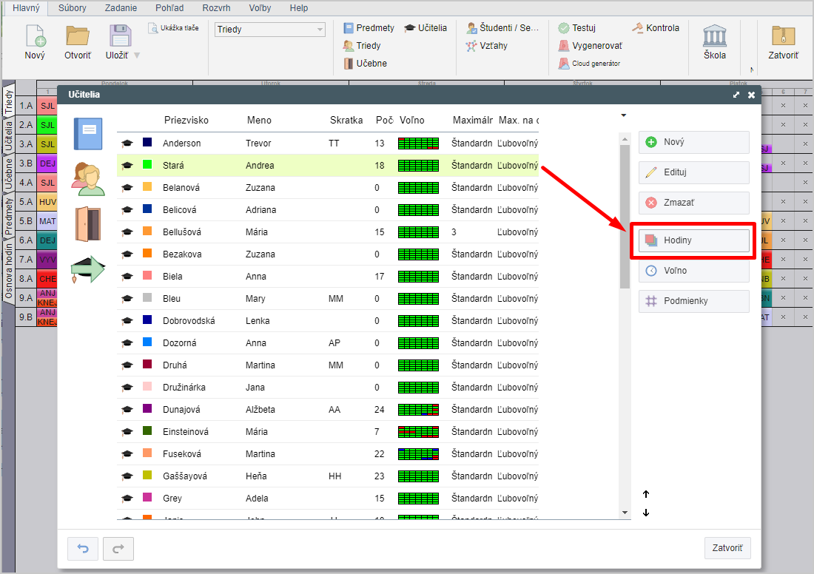The width and height of the screenshot is (814, 574).
Task: Close the Učitelia dialog with the X
Action: pos(751,95)
